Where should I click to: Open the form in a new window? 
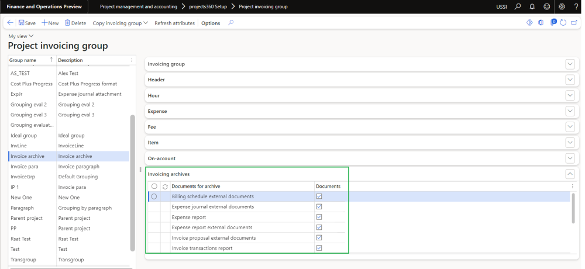point(574,23)
